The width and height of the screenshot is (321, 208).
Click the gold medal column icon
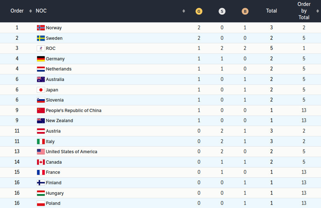tap(199, 11)
